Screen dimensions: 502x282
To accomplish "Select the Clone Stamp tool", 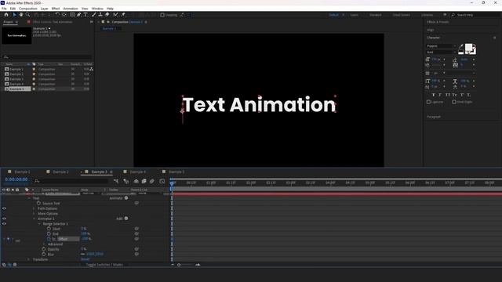I will coord(100,15).
